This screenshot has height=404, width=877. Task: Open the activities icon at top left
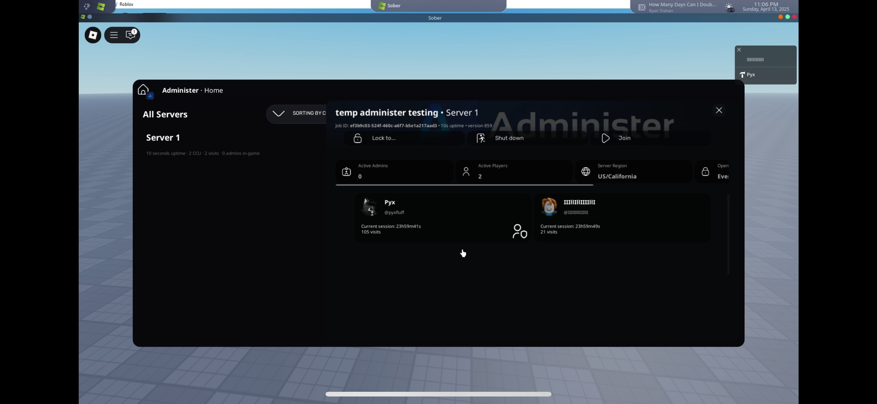(87, 6)
